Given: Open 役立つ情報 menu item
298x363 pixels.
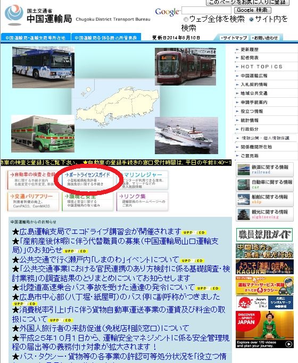Looking at the screenshot, I should tap(252, 112).
